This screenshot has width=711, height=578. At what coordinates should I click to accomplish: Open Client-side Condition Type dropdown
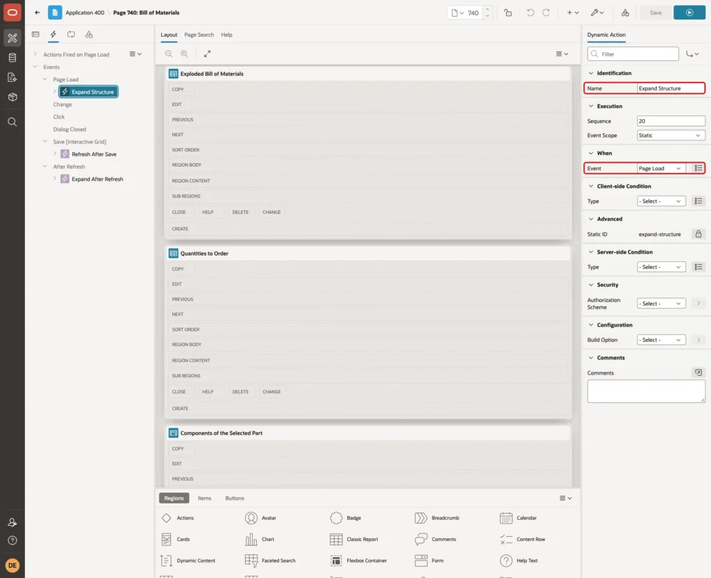[661, 201]
